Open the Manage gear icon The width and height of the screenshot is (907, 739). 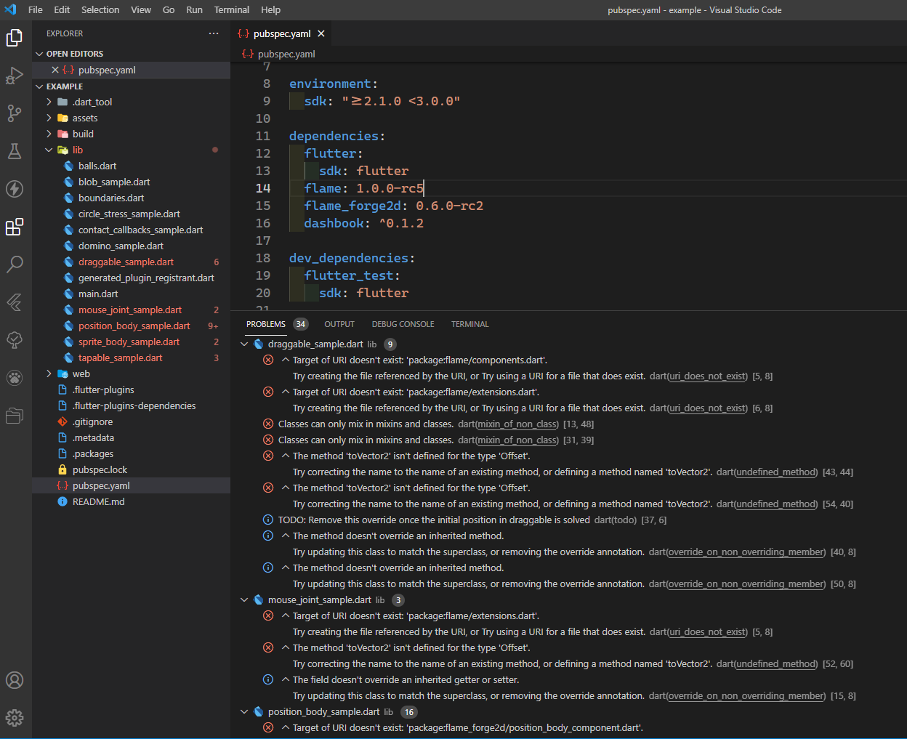tap(15, 718)
